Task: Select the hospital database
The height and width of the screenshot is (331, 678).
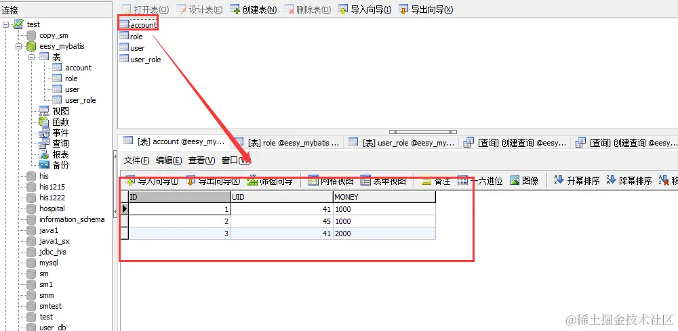Action: click(x=46, y=208)
